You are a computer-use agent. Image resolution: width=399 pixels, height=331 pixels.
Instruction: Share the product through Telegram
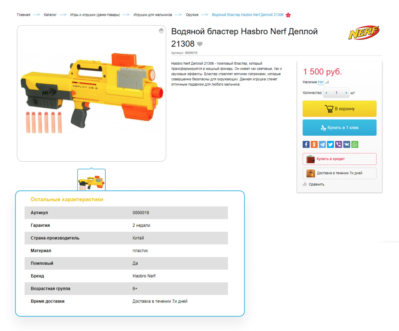tap(322, 144)
